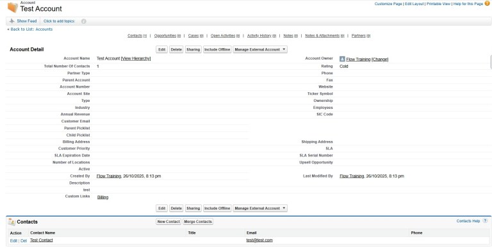
Task: Open the Edit Layout link
Action: coord(414,4)
